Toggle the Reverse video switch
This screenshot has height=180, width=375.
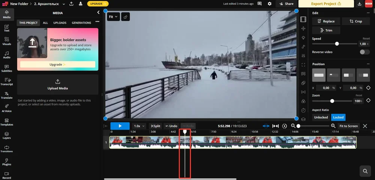click(364, 52)
